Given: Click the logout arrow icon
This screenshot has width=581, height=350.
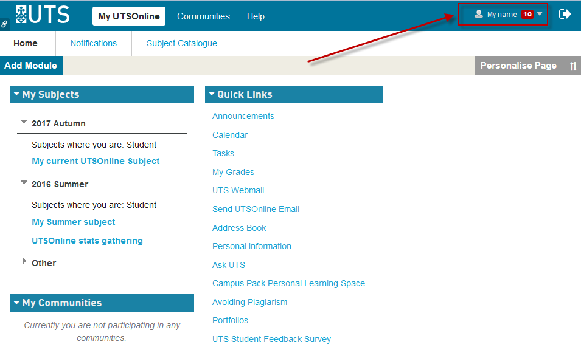Looking at the screenshot, I should (565, 14).
